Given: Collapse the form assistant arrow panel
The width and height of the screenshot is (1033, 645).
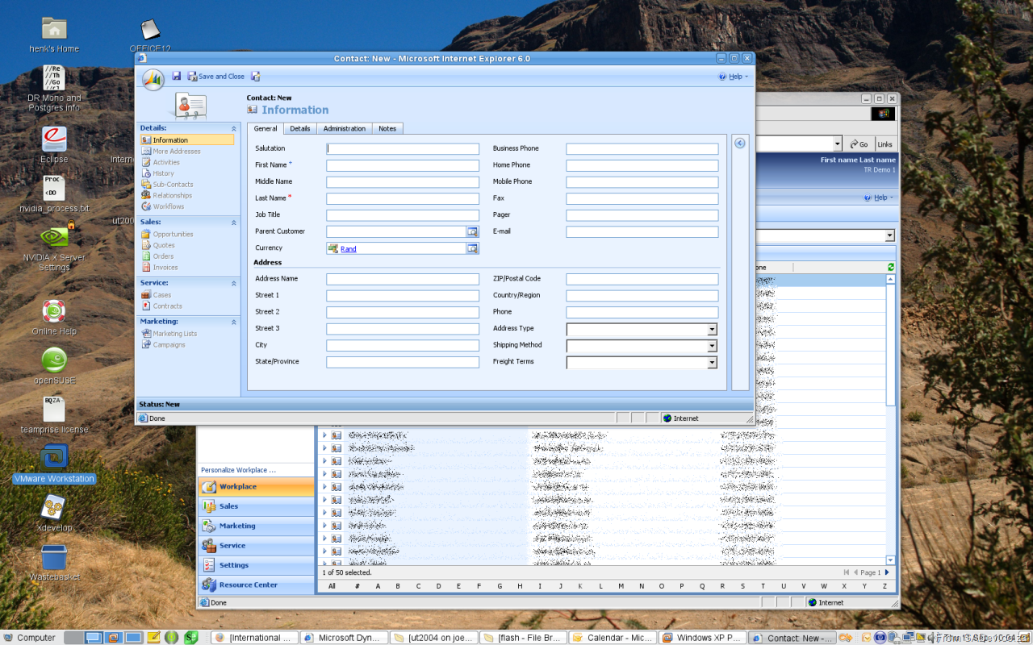Looking at the screenshot, I should click(x=740, y=143).
